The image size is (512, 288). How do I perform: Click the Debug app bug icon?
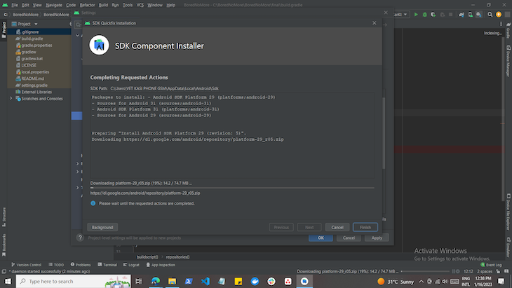tap(424, 15)
